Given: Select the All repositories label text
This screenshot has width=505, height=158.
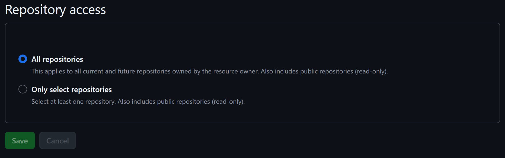Looking at the screenshot, I should point(57,59).
